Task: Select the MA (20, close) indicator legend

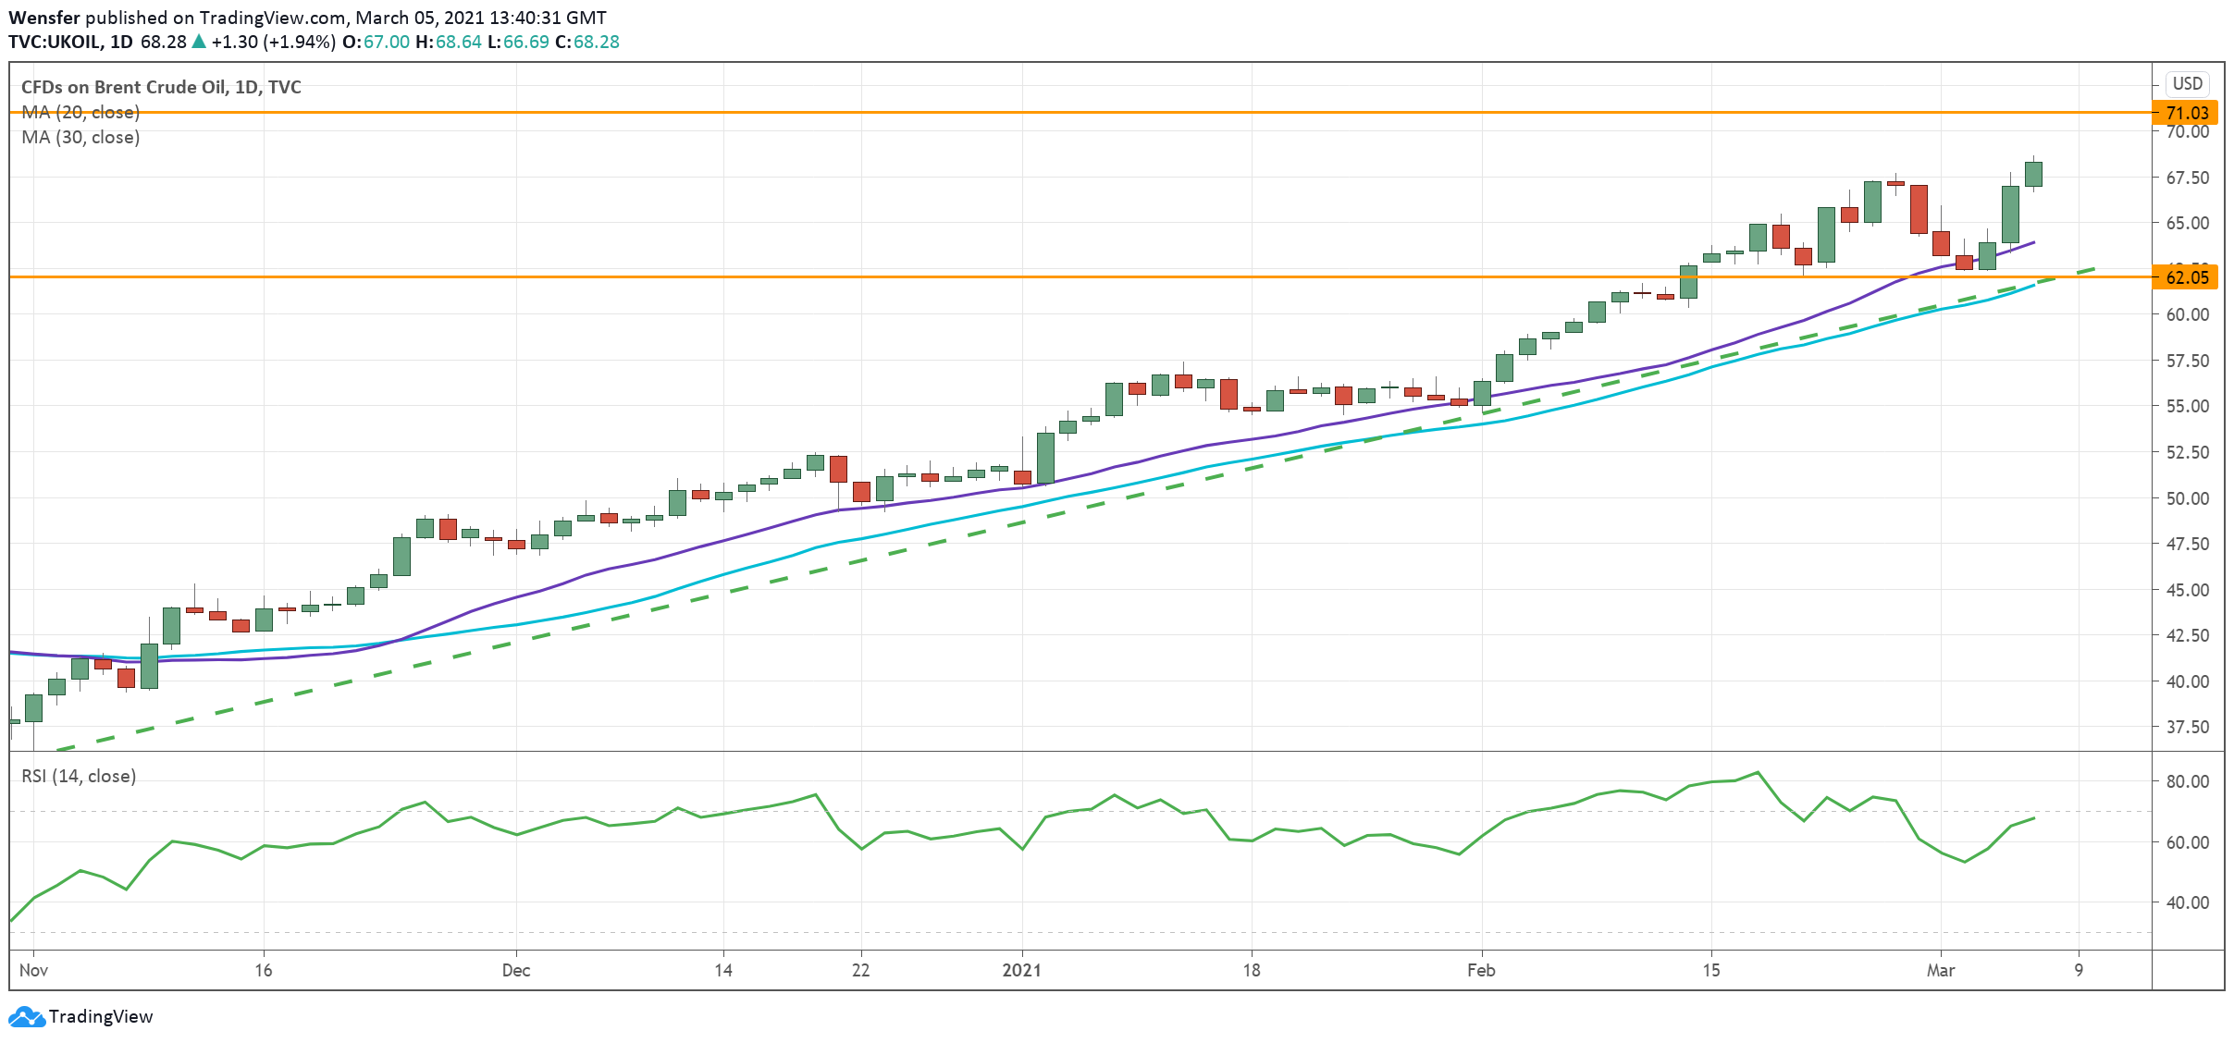Action: pyautogui.click(x=80, y=112)
